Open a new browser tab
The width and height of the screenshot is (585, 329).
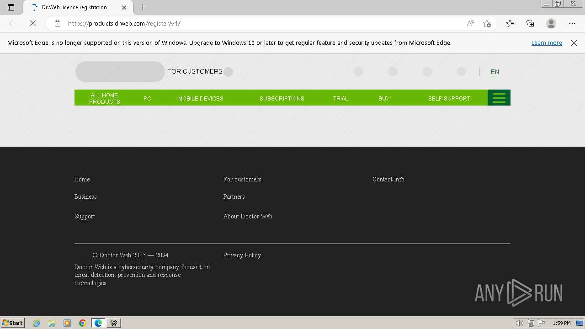[x=143, y=7]
